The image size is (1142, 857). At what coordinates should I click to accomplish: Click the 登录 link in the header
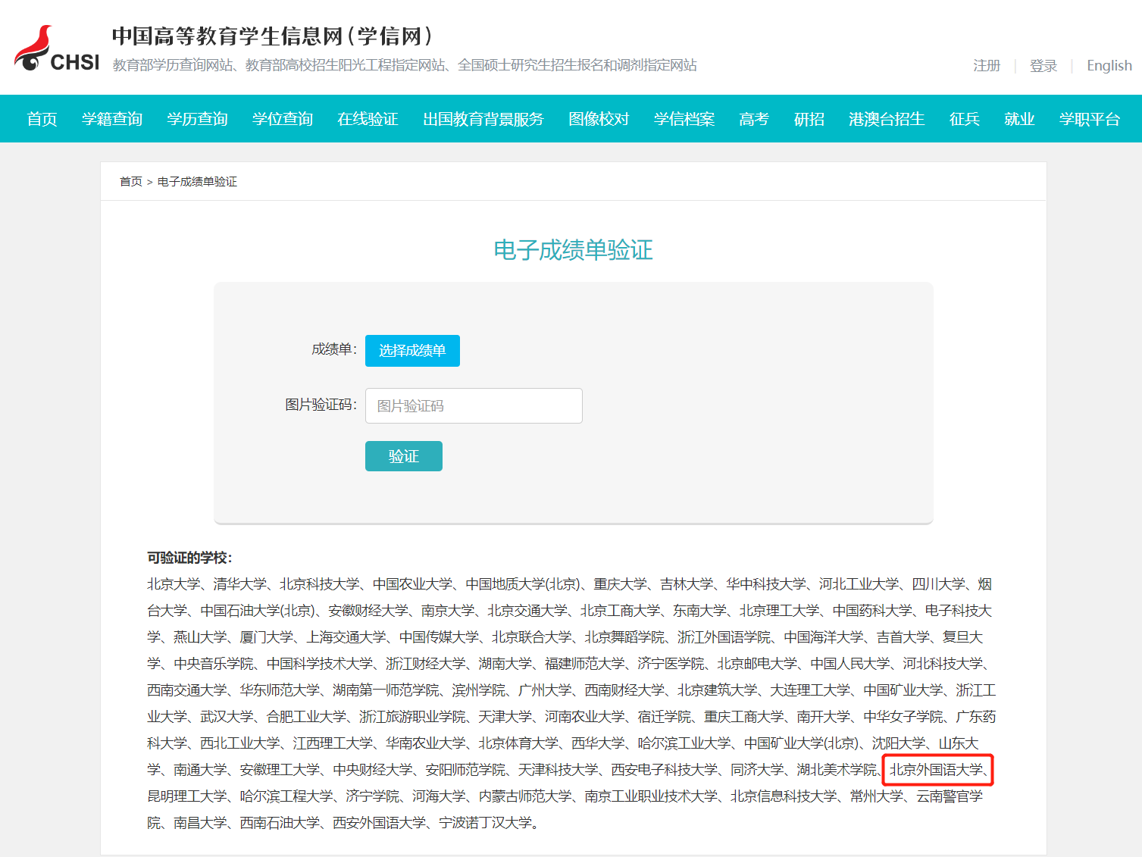tap(1043, 66)
